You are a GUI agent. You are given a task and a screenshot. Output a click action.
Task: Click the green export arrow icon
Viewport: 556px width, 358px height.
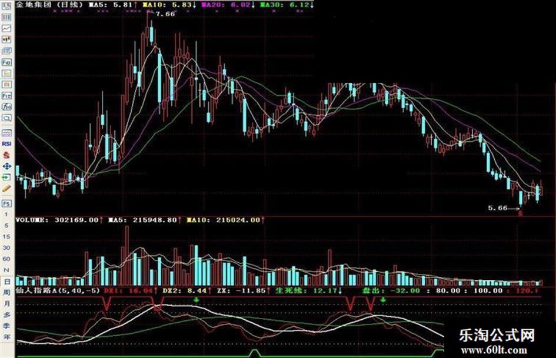click(6, 177)
